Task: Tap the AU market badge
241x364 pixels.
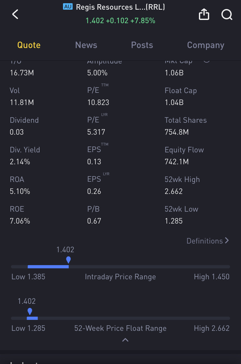Action: pos(68,7)
